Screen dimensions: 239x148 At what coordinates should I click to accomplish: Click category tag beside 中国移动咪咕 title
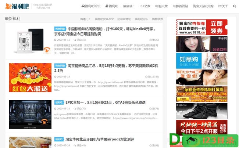[x=60, y=29]
